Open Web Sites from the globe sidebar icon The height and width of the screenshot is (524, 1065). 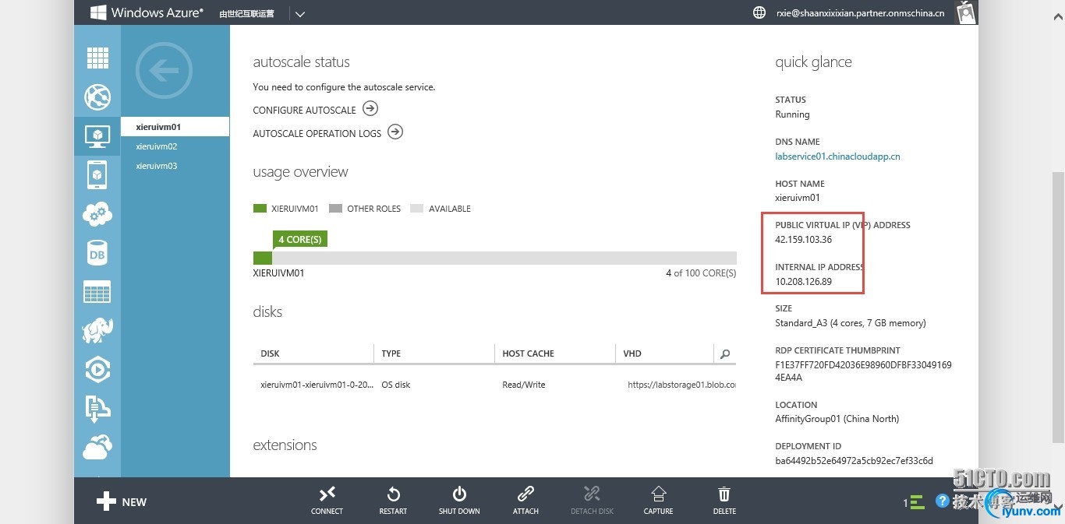(x=97, y=97)
